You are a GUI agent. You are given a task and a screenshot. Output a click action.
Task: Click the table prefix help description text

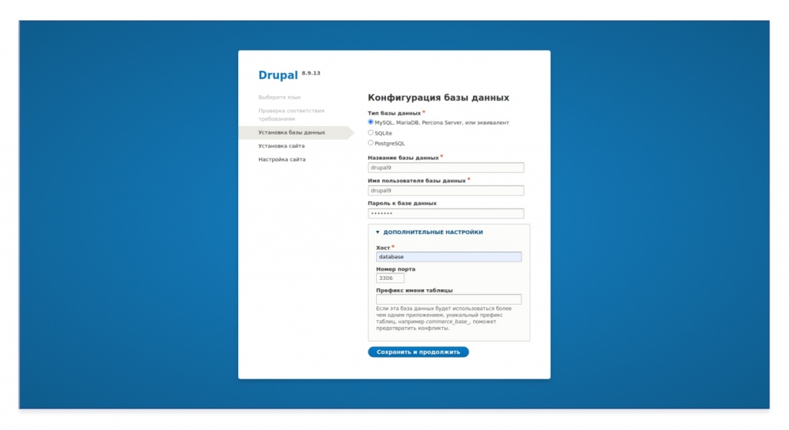pyautogui.click(x=444, y=318)
